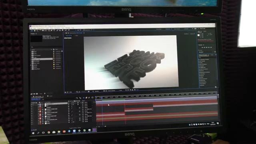Select the Type text tool

point(54,30)
